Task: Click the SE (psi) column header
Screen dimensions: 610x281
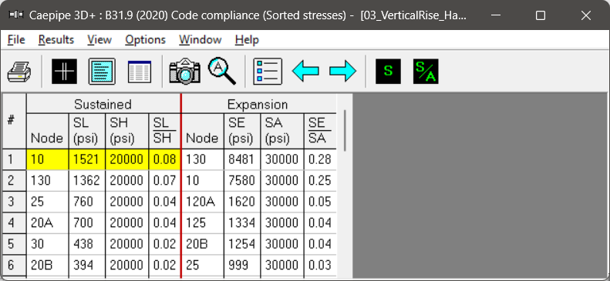Action: 242,131
